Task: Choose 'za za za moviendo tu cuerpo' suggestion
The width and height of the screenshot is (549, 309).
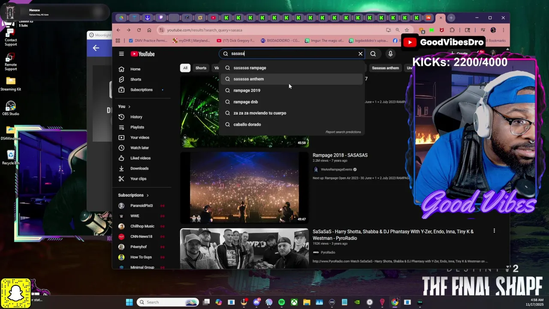Action: coord(292,113)
